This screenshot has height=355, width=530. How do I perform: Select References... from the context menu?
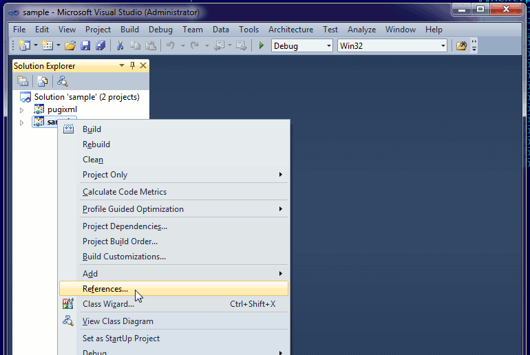(x=105, y=289)
